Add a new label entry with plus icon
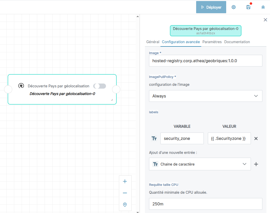The width and height of the screenshot is (270, 213). (x=256, y=164)
